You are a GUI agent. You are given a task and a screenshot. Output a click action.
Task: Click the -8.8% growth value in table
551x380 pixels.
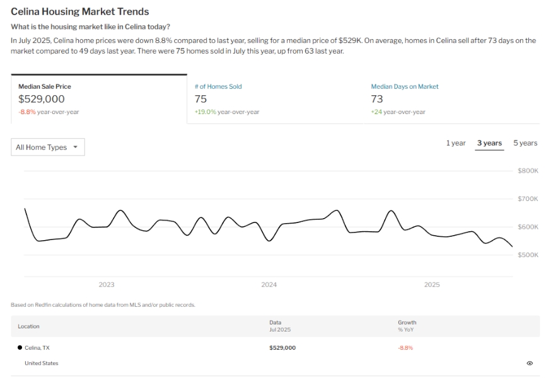[x=405, y=348]
